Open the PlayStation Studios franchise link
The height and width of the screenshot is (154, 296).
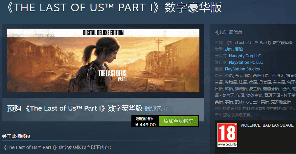242,69
